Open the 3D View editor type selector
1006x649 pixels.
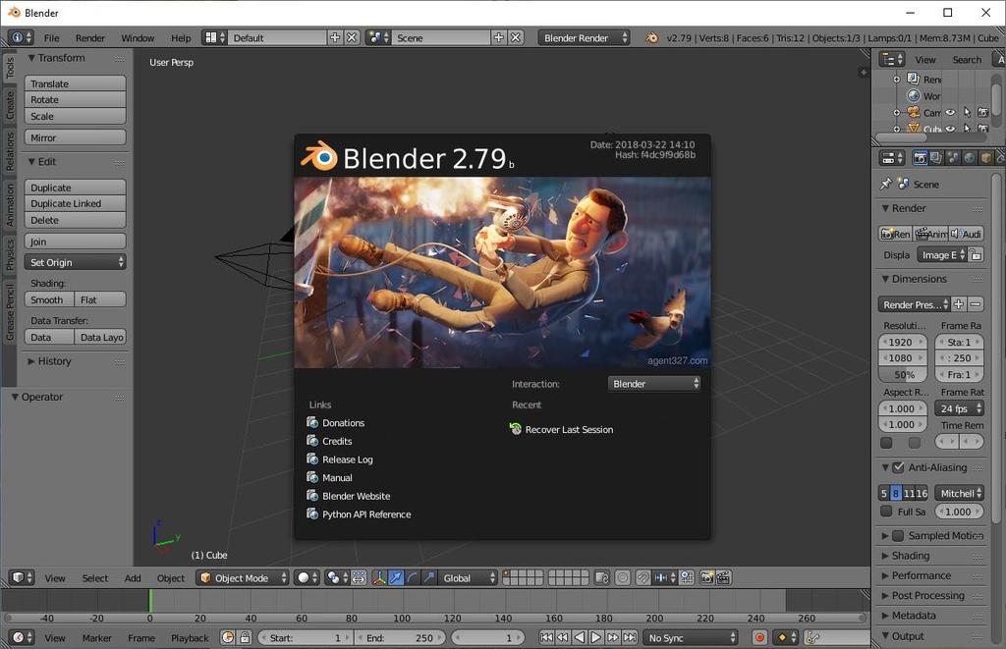[22, 577]
